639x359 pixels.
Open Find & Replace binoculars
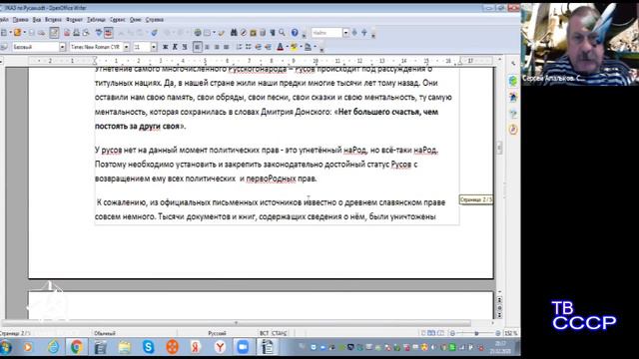[x=234, y=33]
